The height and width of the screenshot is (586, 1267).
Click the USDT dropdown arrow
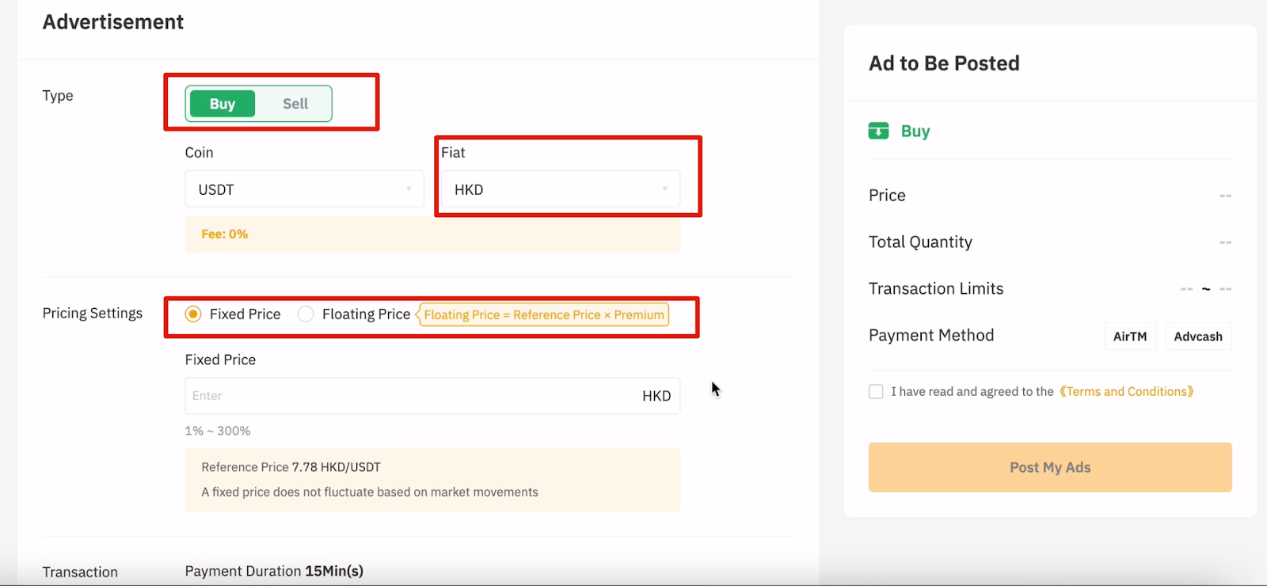tap(409, 188)
